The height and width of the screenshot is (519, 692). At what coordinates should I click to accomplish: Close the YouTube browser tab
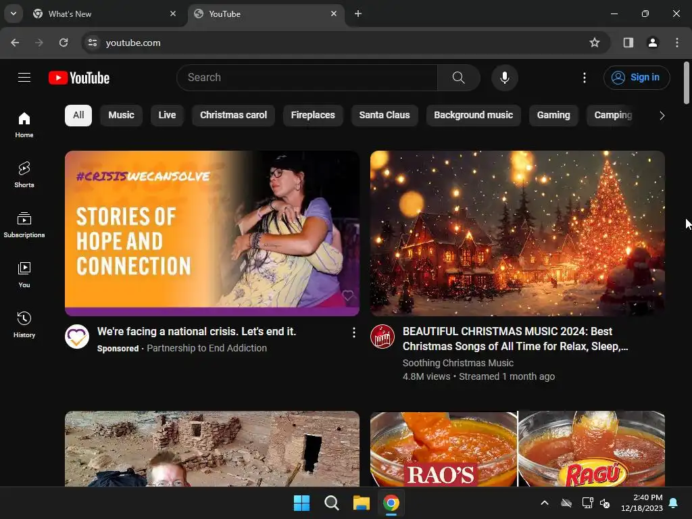click(334, 14)
